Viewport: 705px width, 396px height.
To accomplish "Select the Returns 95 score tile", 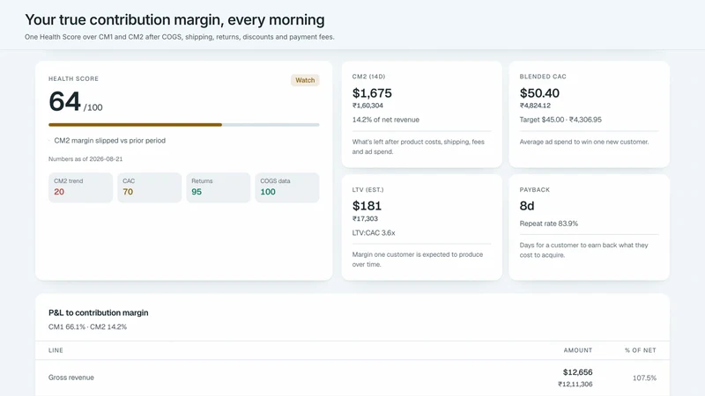I will pyautogui.click(x=218, y=187).
